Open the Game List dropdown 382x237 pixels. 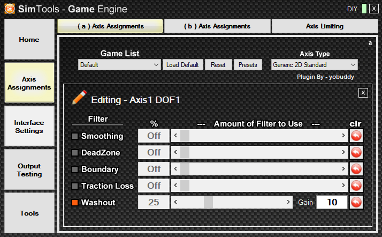[x=119, y=65]
